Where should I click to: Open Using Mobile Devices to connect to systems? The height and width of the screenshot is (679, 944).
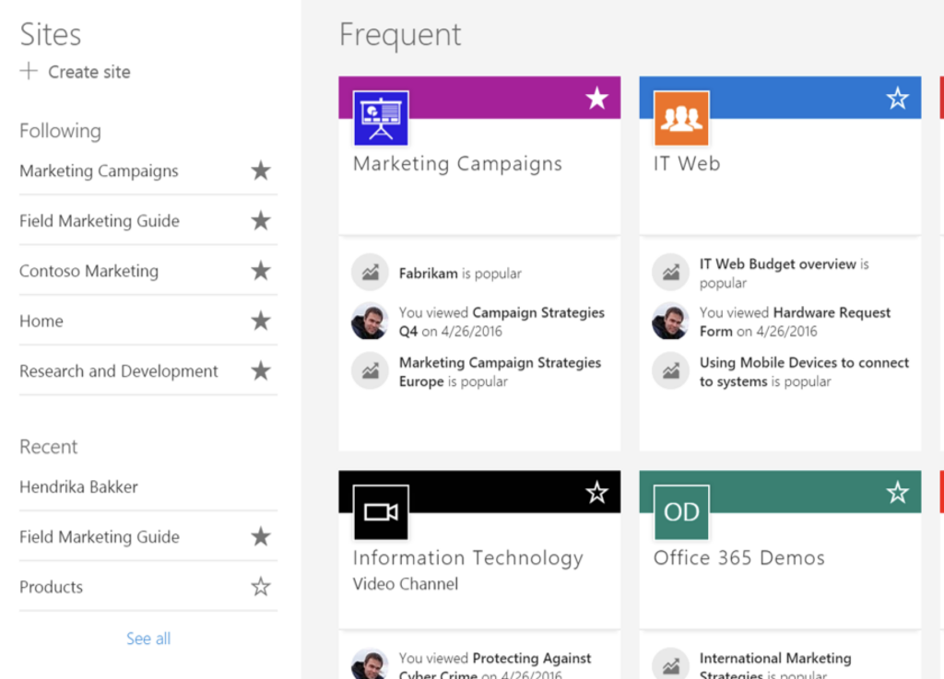(804, 371)
